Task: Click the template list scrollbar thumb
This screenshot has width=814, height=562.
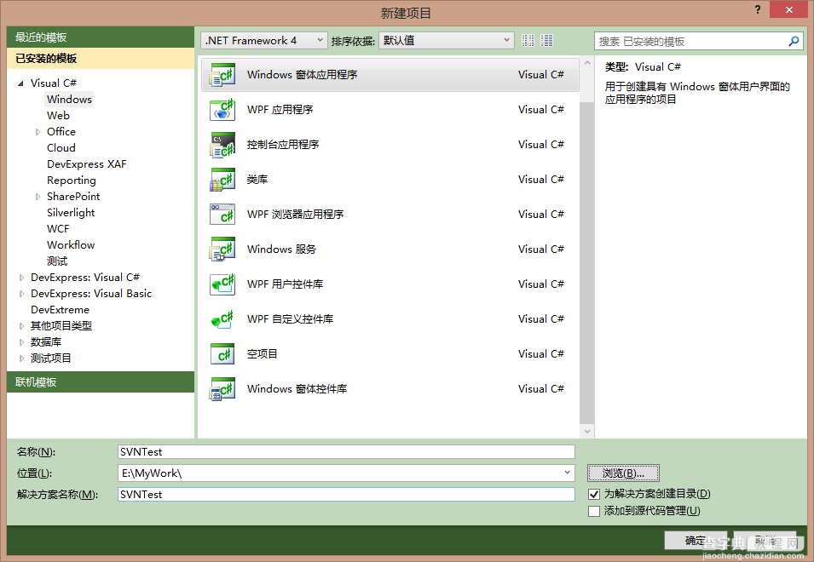Action: click(x=587, y=261)
